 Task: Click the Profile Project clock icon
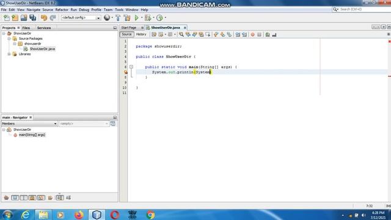click(159, 18)
